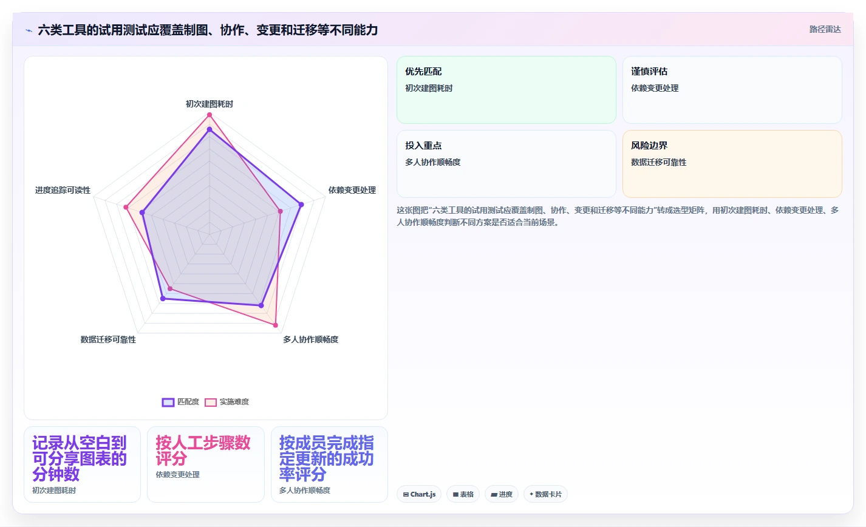Click the 数据卡片 chip

545,494
